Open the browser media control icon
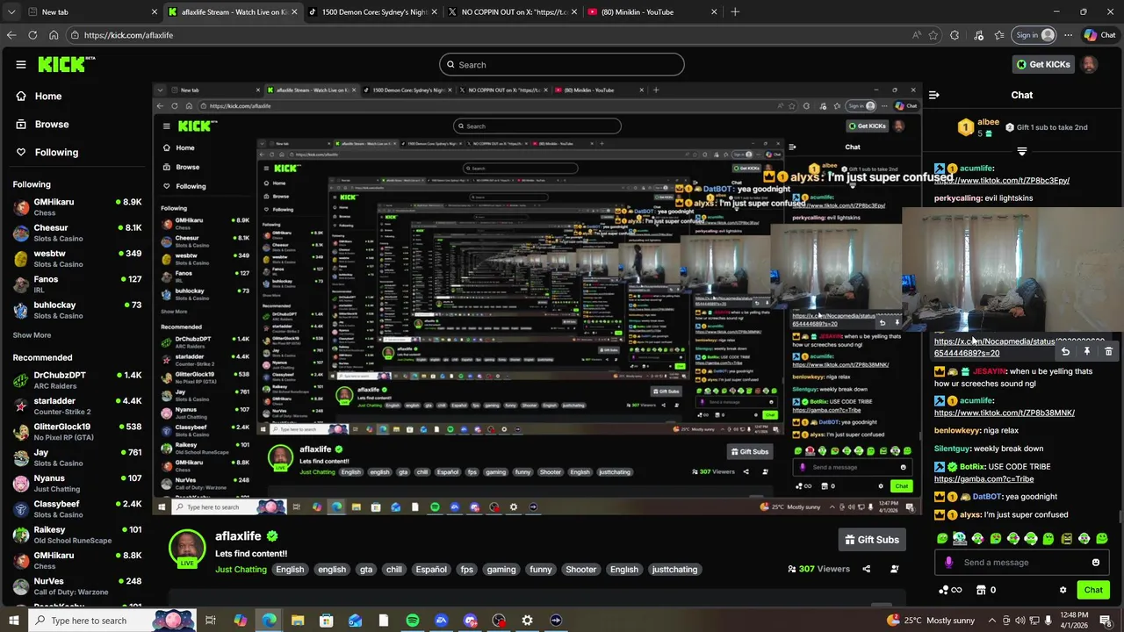This screenshot has width=1124, height=632. 979,35
